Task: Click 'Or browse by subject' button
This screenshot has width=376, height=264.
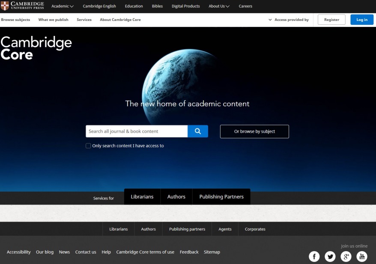Action: point(254,131)
